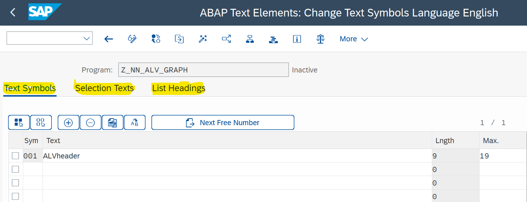Screen dimensions: 527x202
Task: Tick the checkbox in second empty row
Action: click(15, 169)
